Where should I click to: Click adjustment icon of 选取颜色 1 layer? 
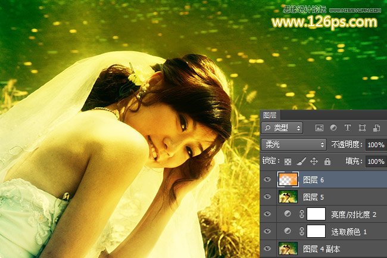click(288, 231)
